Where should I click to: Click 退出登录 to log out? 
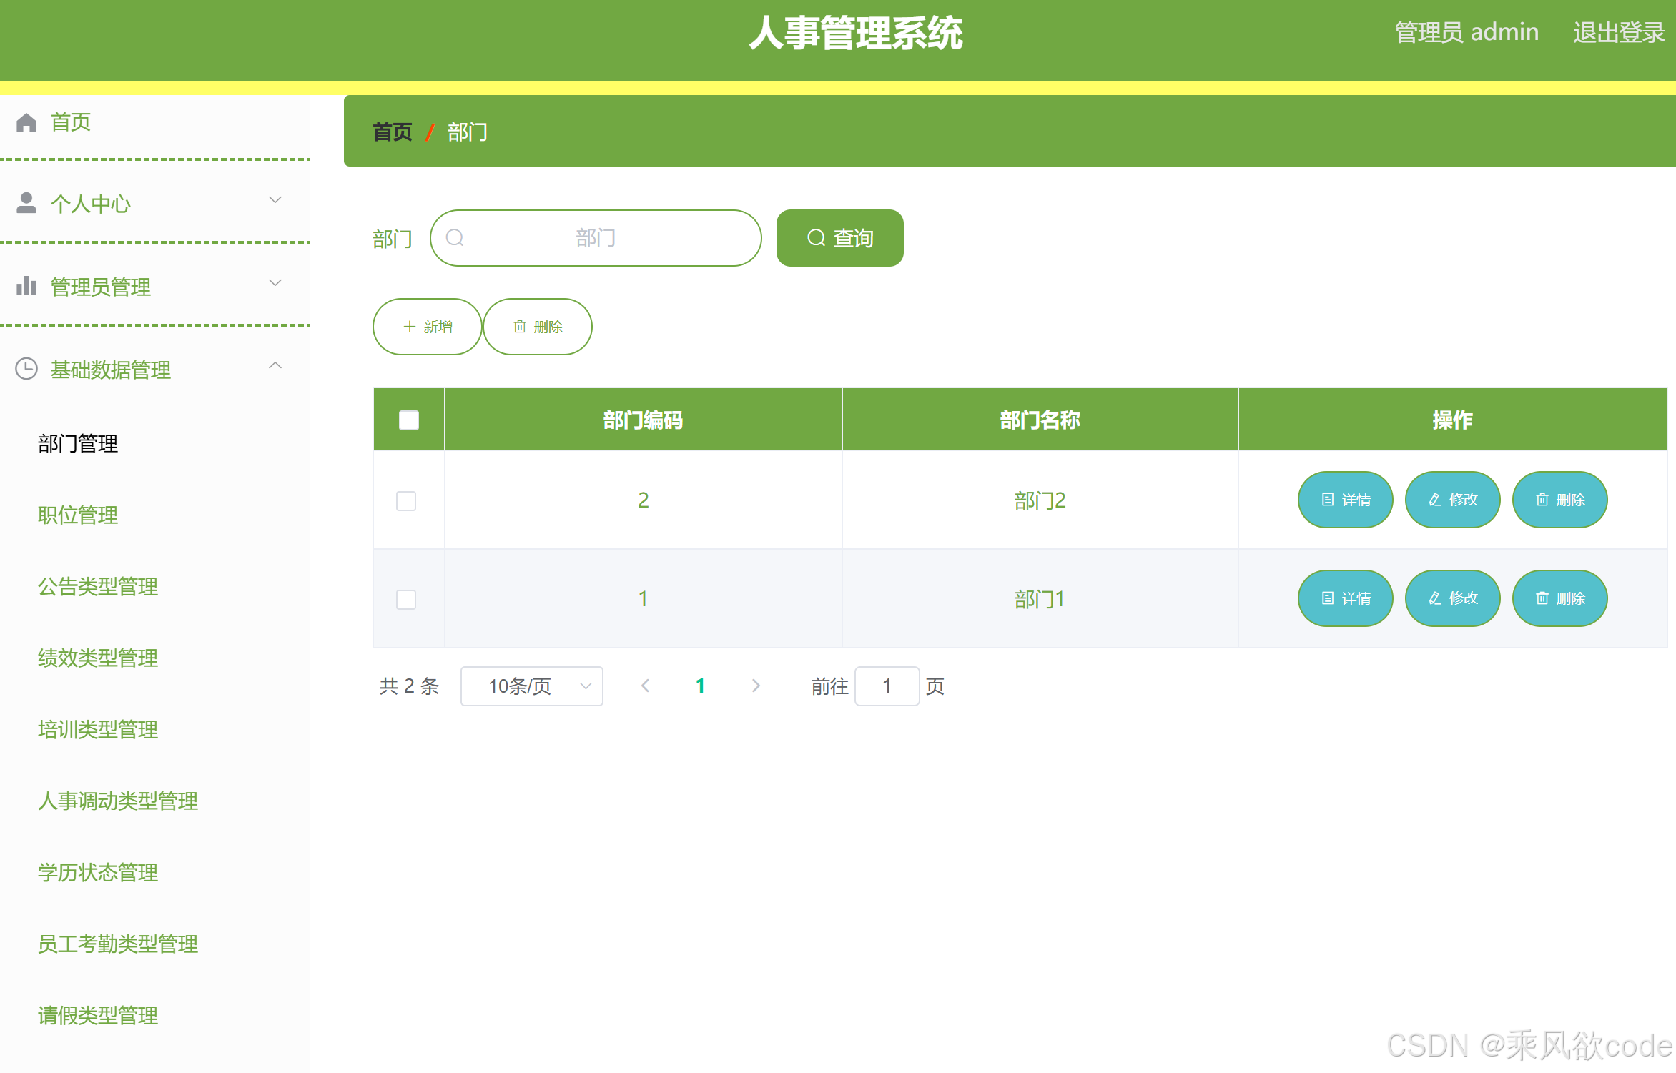1619,33
